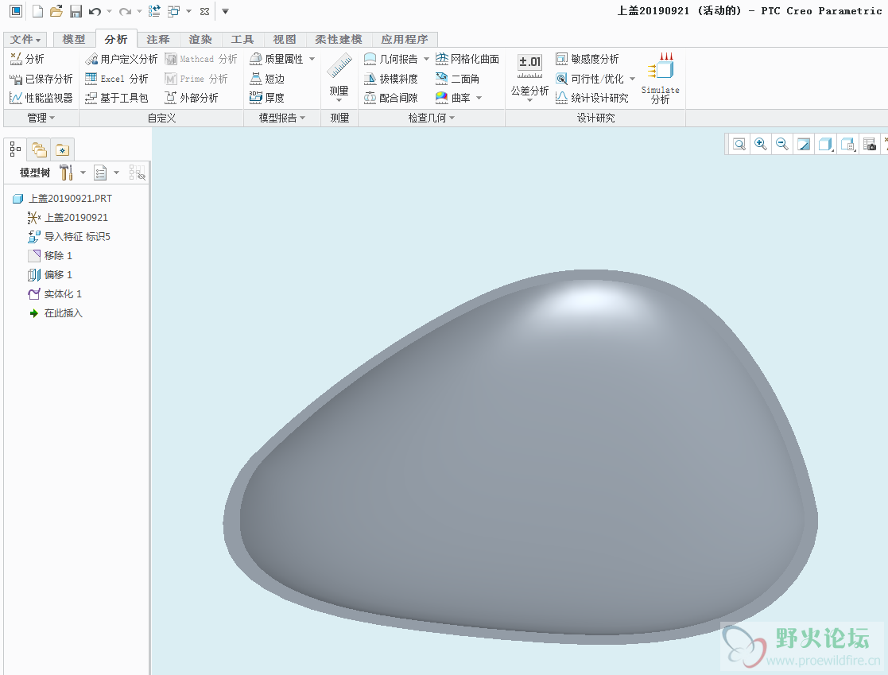Expand the 管理 group dropdown
The image size is (888, 675).
[x=41, y=118]
